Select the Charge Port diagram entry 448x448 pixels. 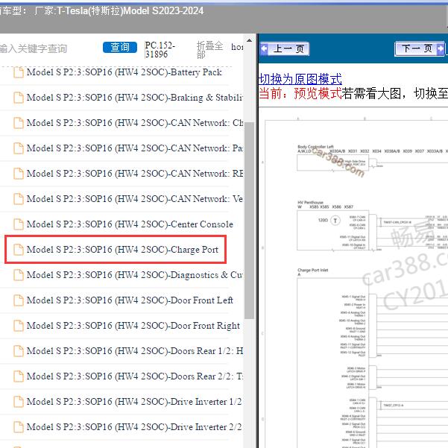[x=122, y=250]
